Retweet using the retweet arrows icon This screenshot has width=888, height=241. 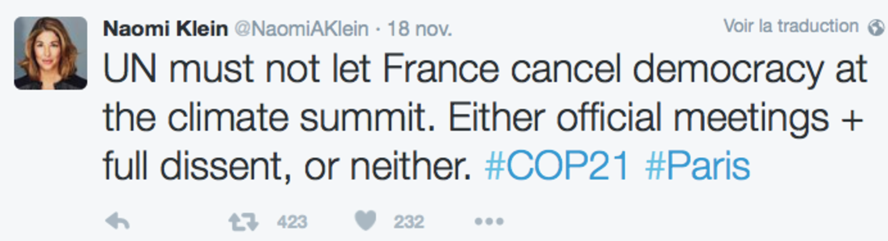point(243,222)
